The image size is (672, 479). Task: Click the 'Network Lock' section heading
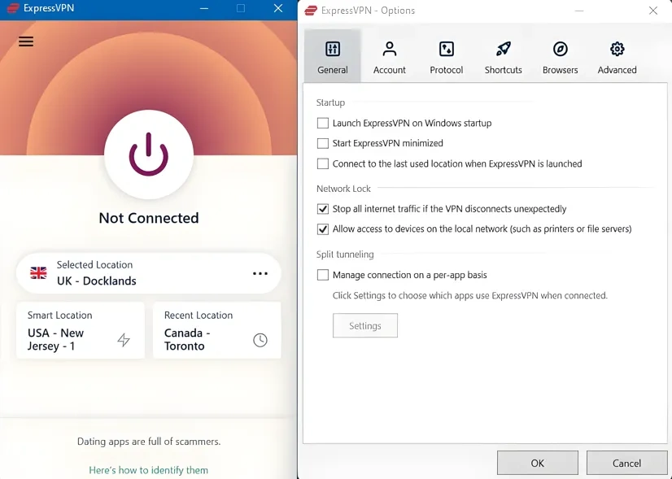pos(343,189)
